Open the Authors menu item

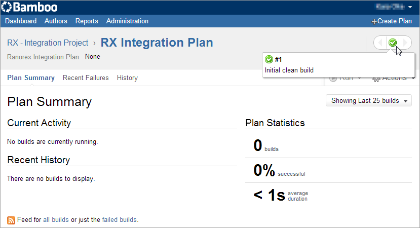click(56, 21)
